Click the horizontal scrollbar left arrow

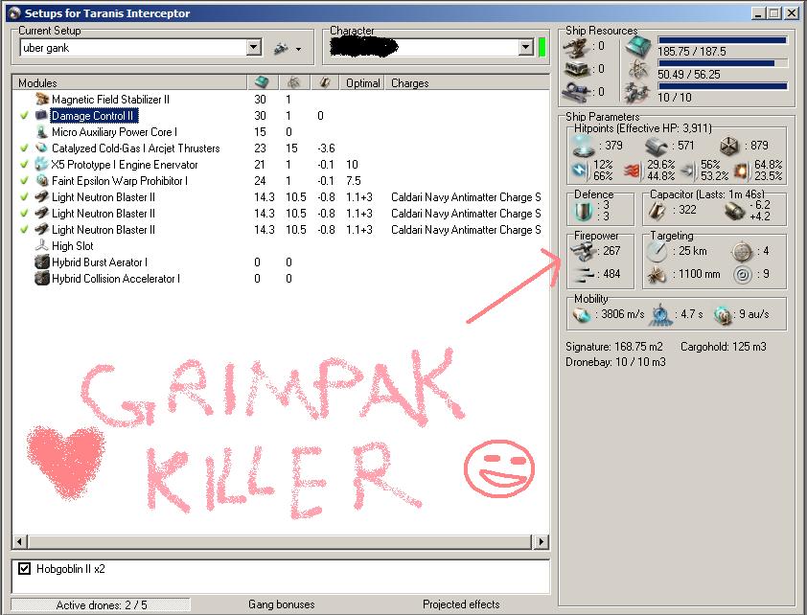(19, 541)
